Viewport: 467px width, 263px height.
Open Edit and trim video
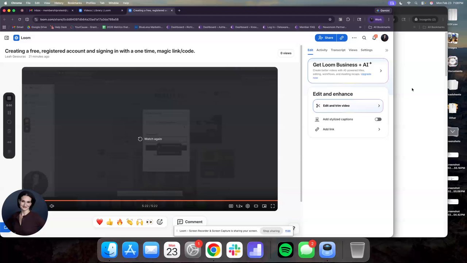click(x=348, y=106)
